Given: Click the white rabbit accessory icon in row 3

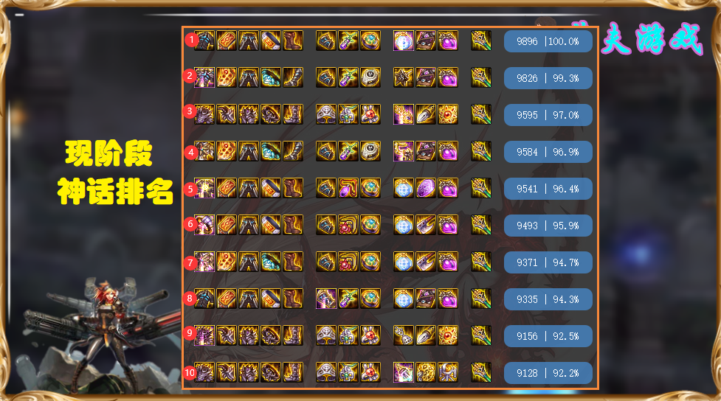Looking at the screenshot, I should tap(370, 114).
